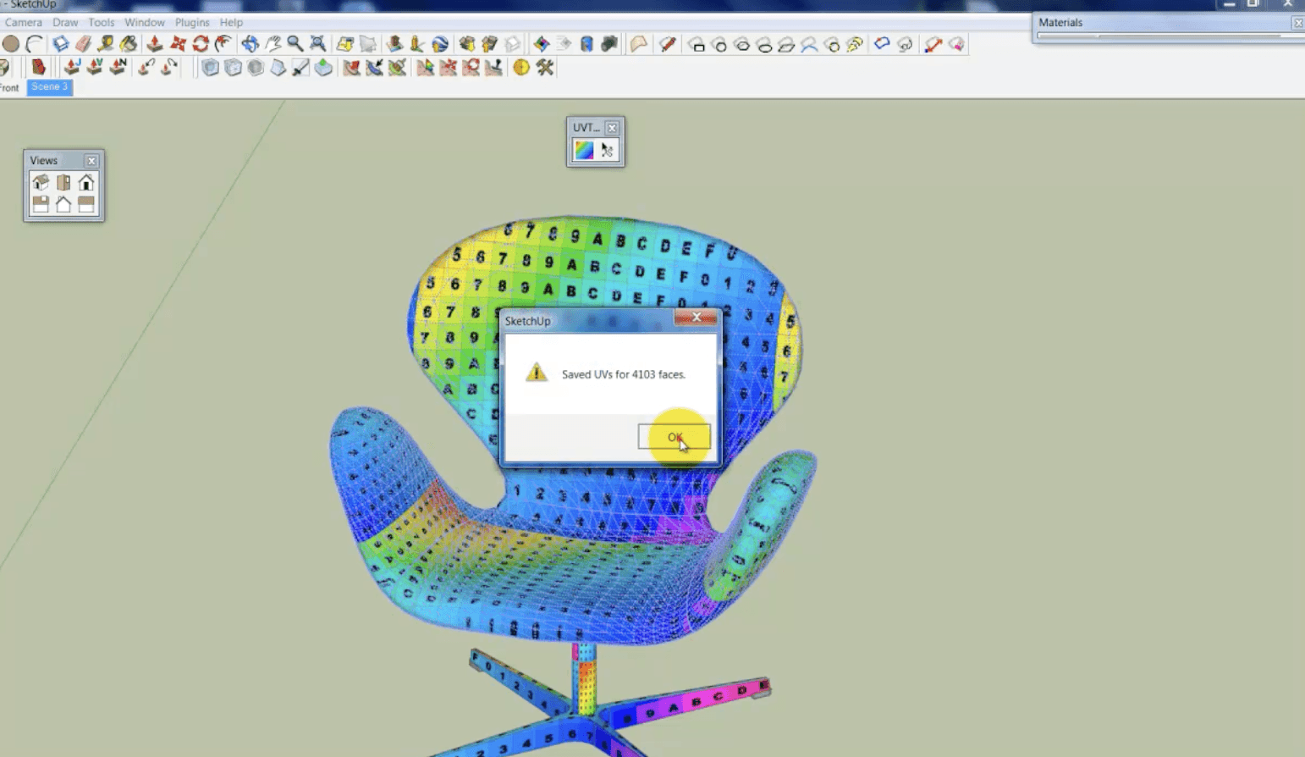The height and width of the screenshot is (757, 1305).
Task: Close the UVT floating toolbar
Action: [612, 128]
